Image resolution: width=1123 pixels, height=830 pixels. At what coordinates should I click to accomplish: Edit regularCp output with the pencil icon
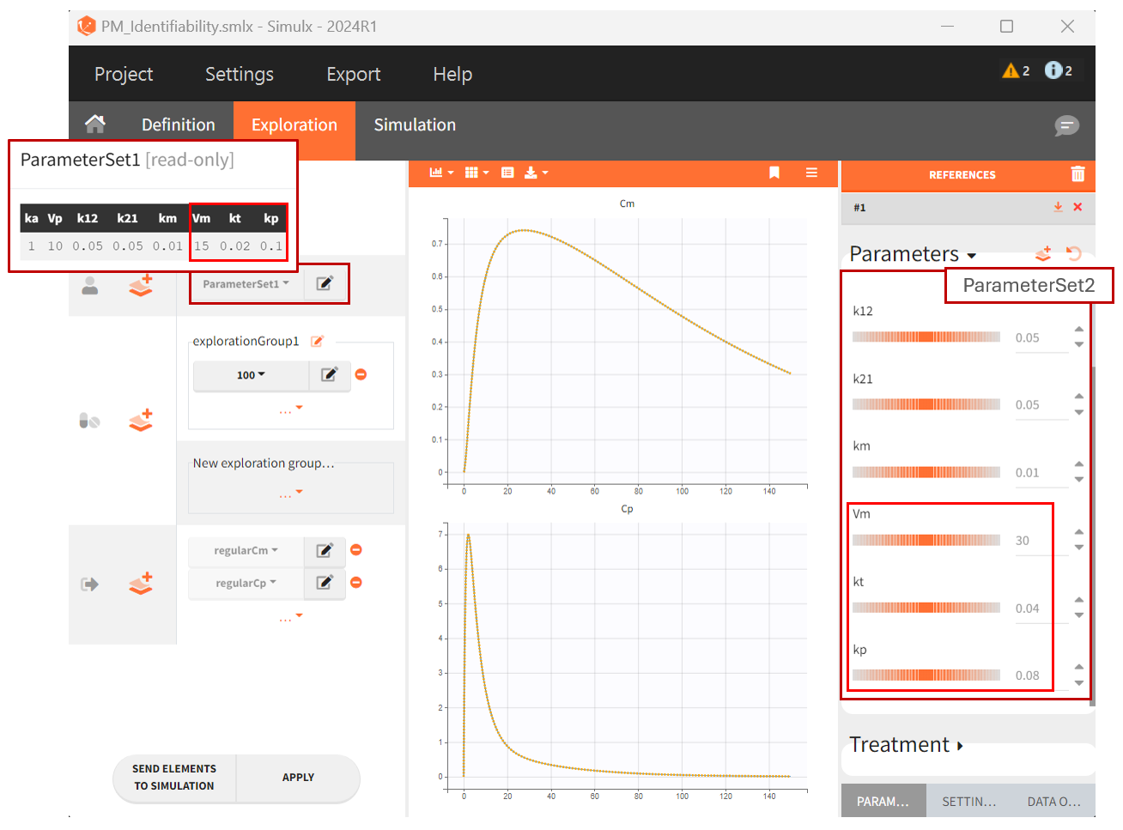pyautogui.click(x=325, y=583)
